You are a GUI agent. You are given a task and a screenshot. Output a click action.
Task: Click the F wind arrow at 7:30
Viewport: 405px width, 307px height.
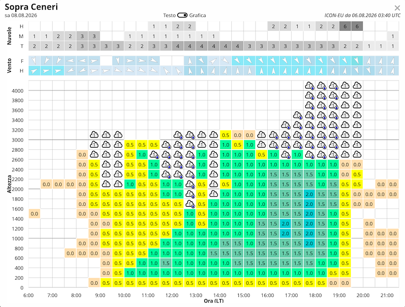click(x=70, y=61)
